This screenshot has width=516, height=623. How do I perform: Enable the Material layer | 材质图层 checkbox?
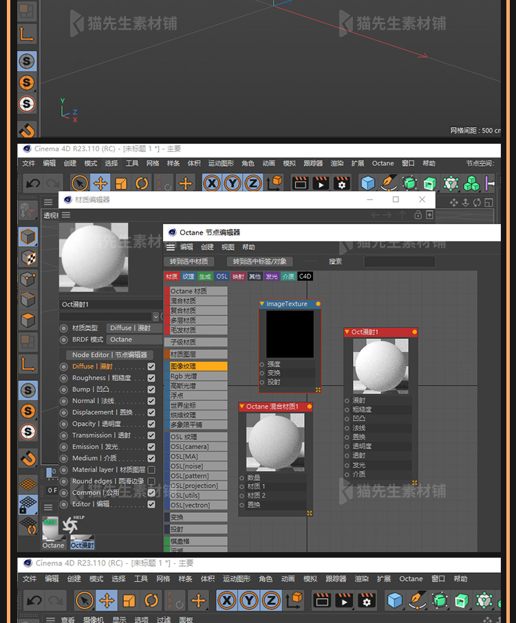151,470
